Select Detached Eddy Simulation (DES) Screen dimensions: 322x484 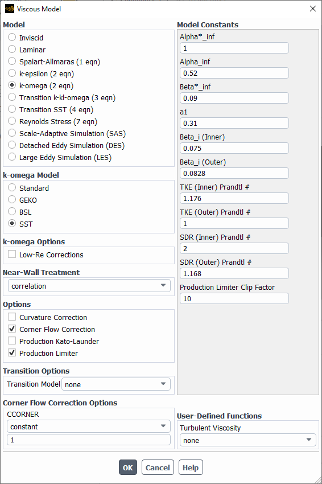[x=12, y=145]
